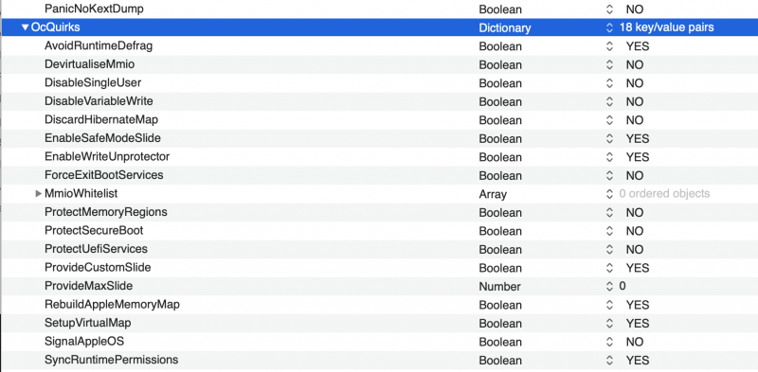758x372 pixels.
Task: Toggle the NO value of DiscardHibernateMap
Action: (x=634, y=120)
